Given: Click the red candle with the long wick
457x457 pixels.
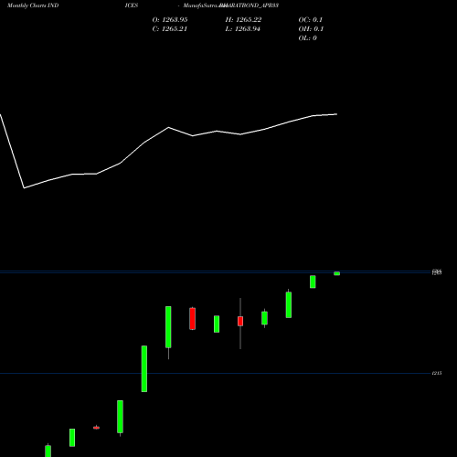Looking at the screenshot, I should click(x=240, y=322).
